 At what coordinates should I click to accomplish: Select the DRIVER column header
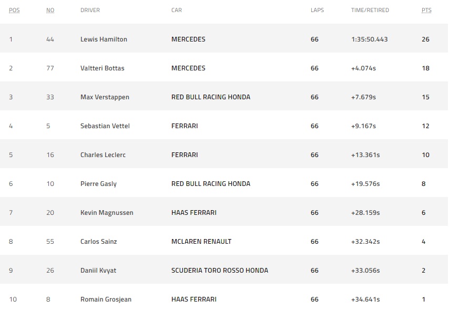click(x=90, y=10)
